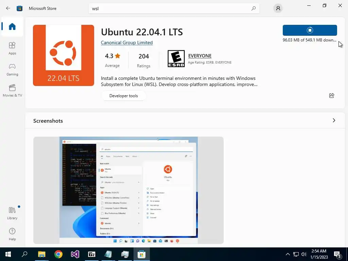Click the ESRB Everyone rating badge
The height and width of the screenshot is (261, 348).
pyautogui.click(x=176, y=58)
